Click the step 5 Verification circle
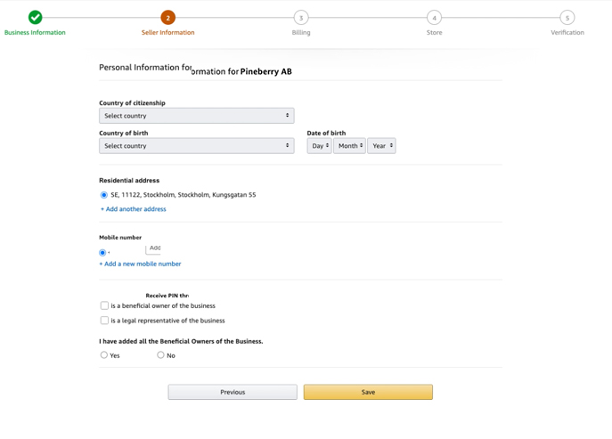612x439 pixels. [567, 17]
